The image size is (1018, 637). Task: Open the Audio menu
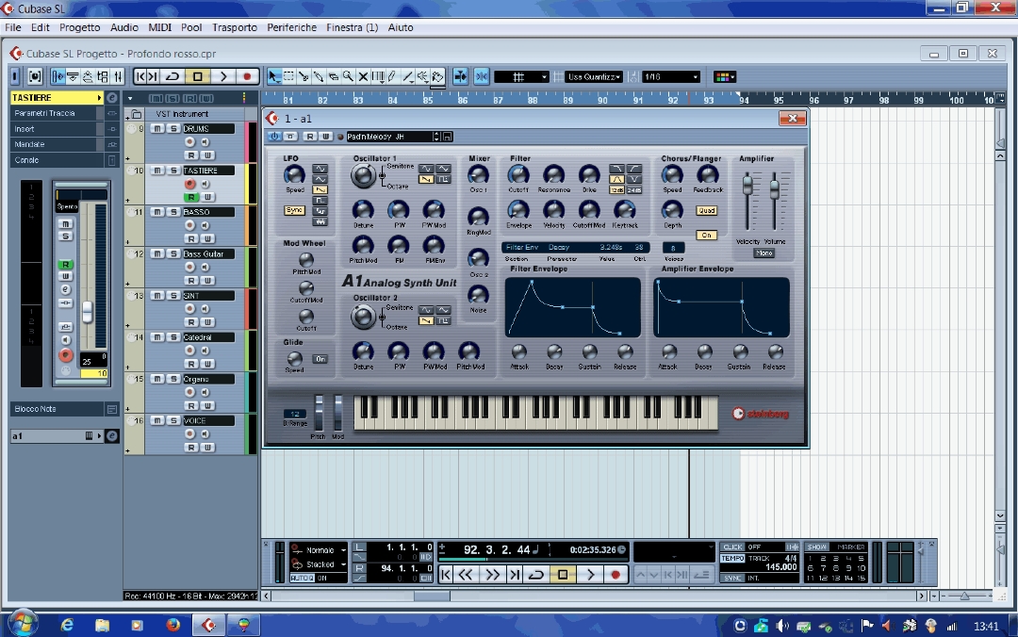[124, 27]
